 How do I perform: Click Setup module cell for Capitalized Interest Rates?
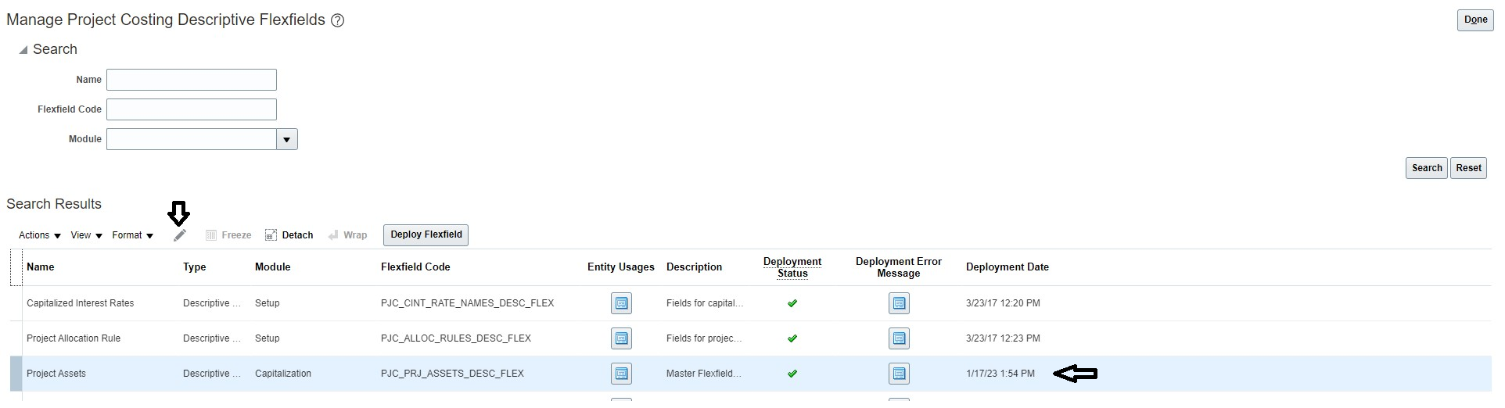pos(267,303)
